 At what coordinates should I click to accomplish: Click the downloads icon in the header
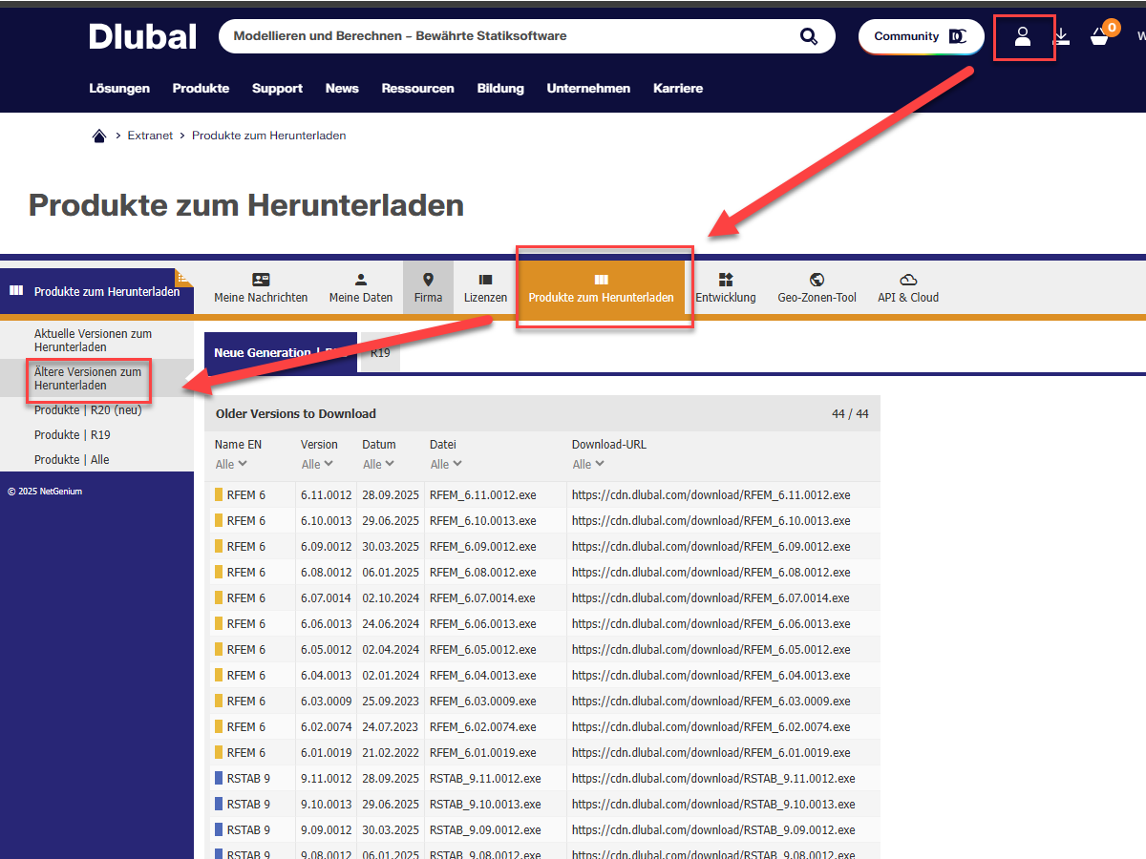(1061, 36)
